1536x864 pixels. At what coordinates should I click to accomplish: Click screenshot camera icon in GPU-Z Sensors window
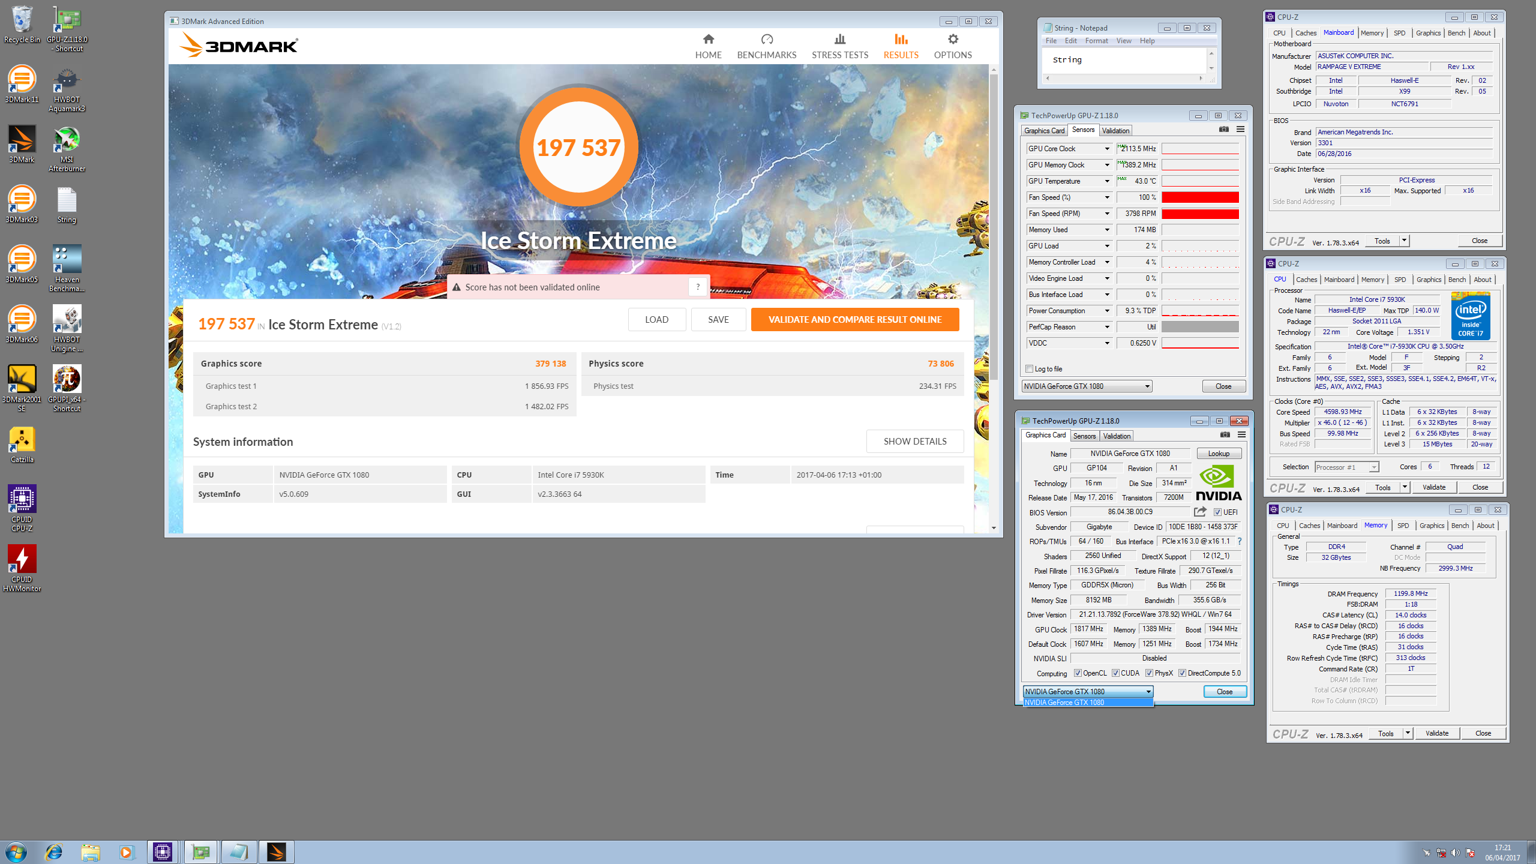pos(1223,130)
